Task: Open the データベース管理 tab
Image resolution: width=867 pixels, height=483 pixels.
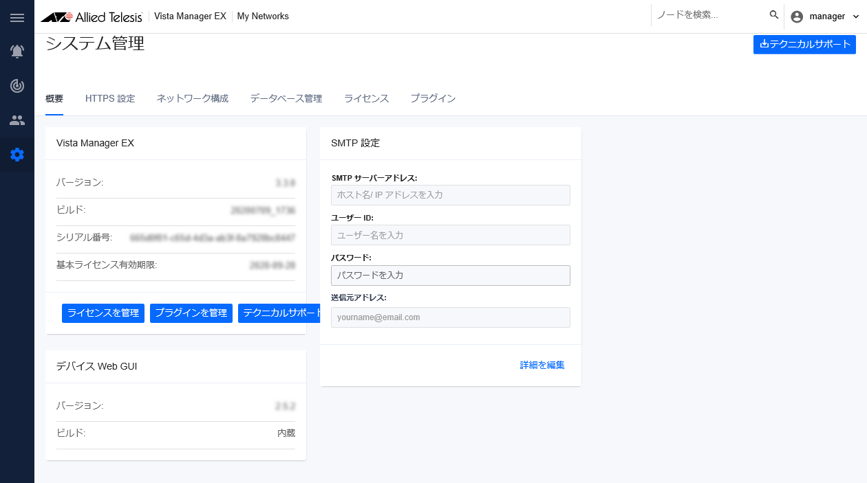Action: coord(286,98)
